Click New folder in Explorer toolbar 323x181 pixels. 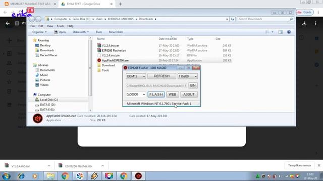pyautogui.click(x=116, y=32)
